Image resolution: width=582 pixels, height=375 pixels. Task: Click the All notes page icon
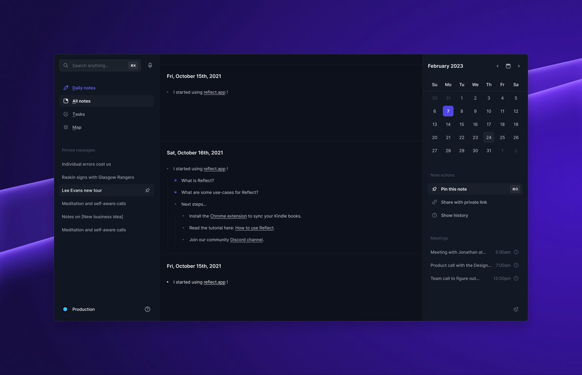66,101
